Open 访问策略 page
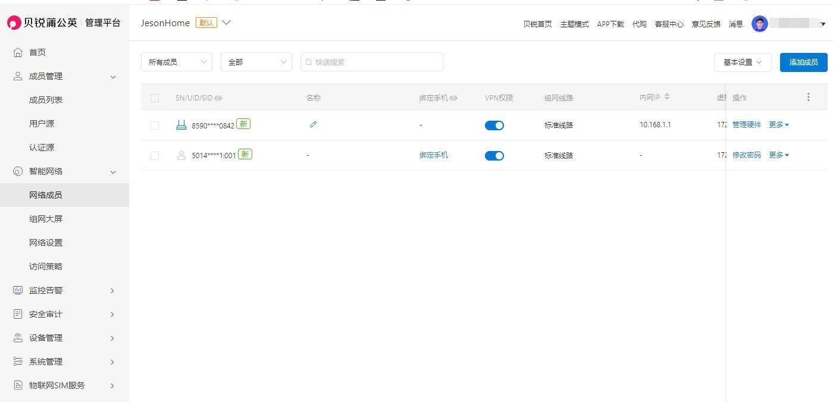The image size is (833, 402). point(46,266)
